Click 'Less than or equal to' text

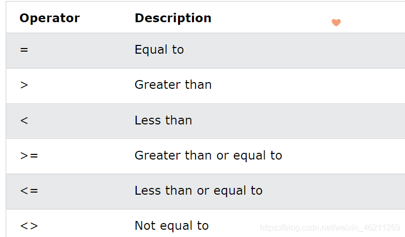pyautogui.click(x=199, y=191)
